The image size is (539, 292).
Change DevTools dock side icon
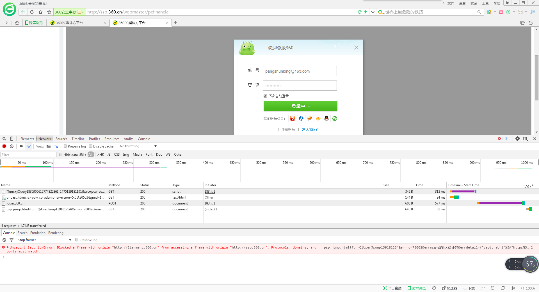click(525, 139)
